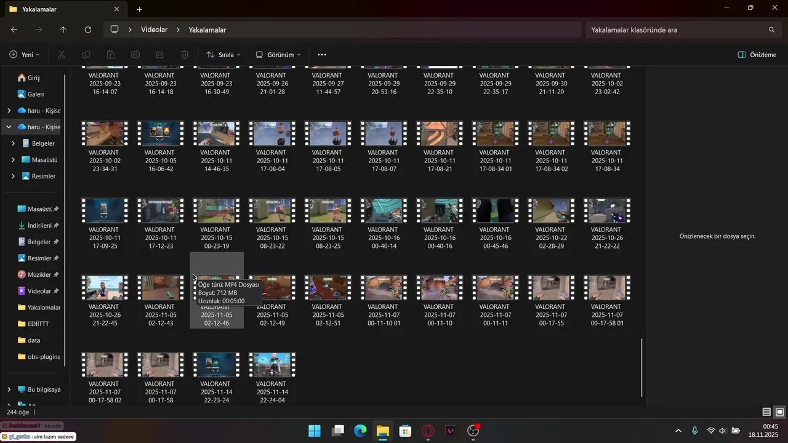Open Galeri in the sidebar

[x=36, y=94]
